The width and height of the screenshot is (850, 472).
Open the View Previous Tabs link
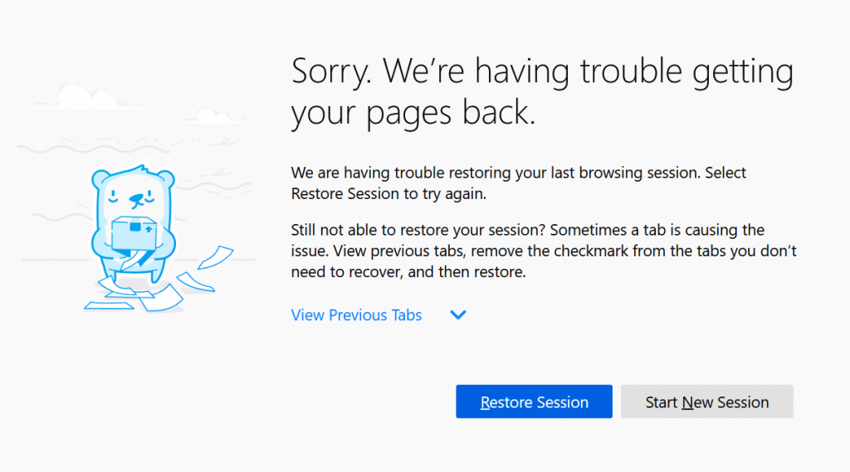356,315
